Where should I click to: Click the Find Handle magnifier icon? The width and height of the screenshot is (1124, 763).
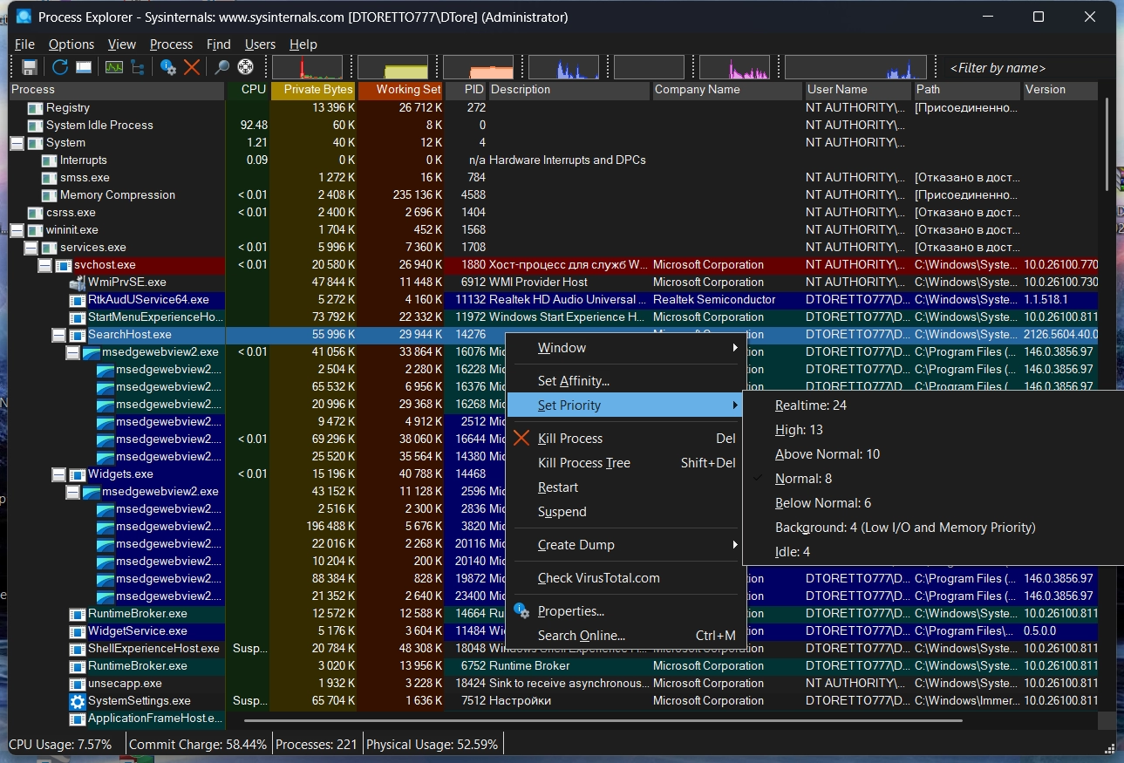(x=222, y=67)
